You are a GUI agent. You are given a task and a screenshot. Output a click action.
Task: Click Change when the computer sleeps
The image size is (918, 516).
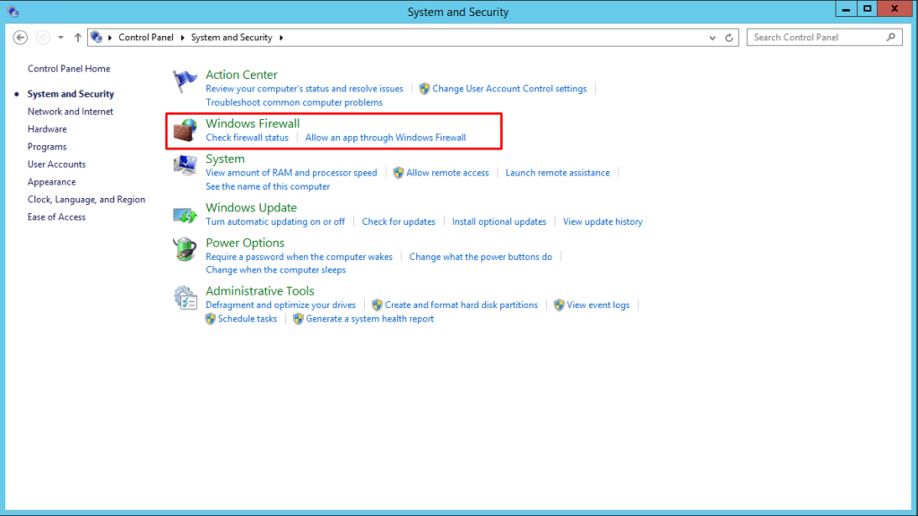(276, 270)
